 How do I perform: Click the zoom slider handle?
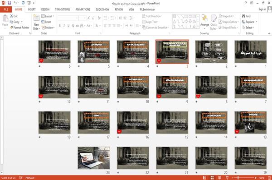point(238,178)
